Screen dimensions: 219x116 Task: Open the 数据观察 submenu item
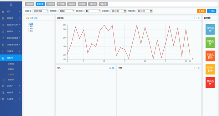[11, 69]
